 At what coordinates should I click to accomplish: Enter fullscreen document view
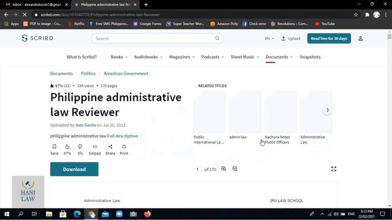(x=334, y=169)
